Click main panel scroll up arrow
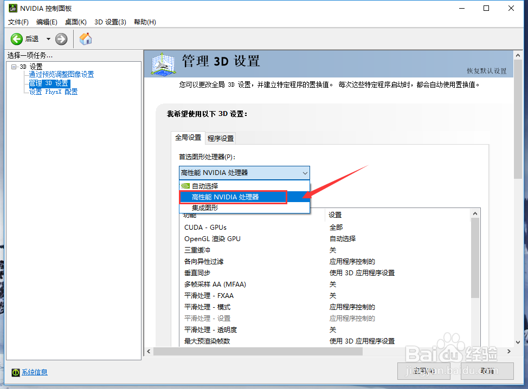 tap(518, 55)
